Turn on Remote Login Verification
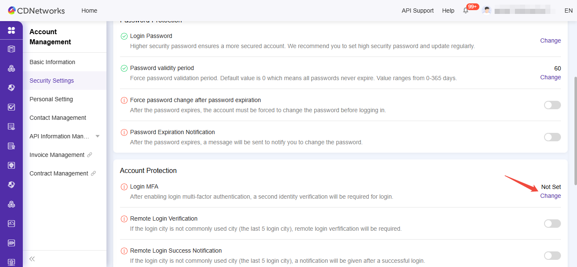The height and width of the screenshot is (267, 577). (552, 224)
